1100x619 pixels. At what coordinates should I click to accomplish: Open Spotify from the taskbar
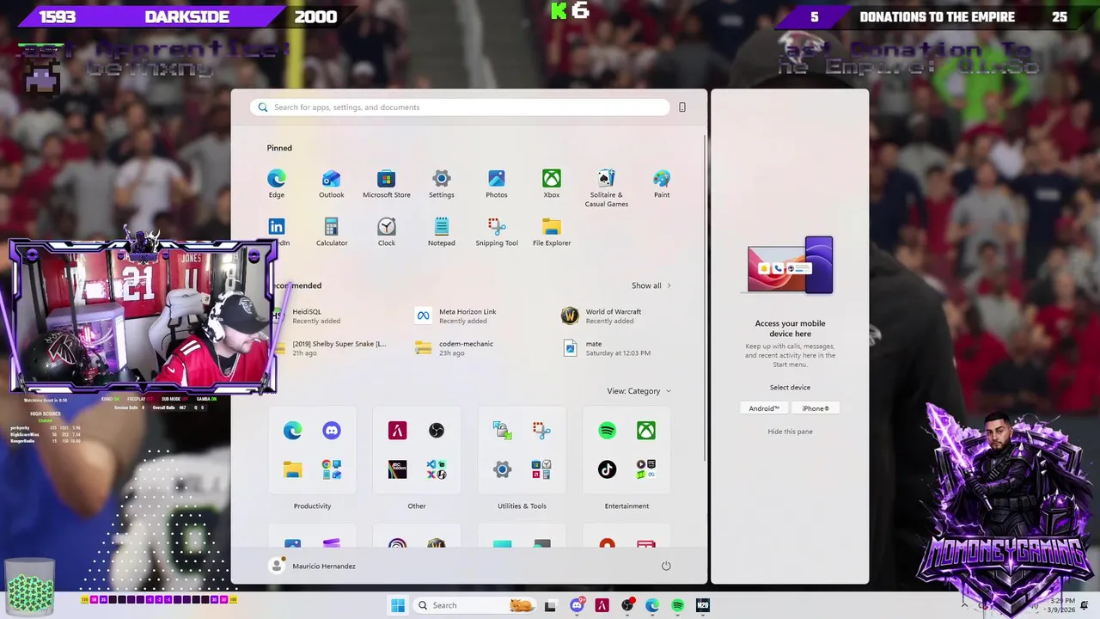coord(677,605)
